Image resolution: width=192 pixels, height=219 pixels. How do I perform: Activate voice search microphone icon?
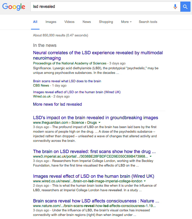(x=175, y=7)
